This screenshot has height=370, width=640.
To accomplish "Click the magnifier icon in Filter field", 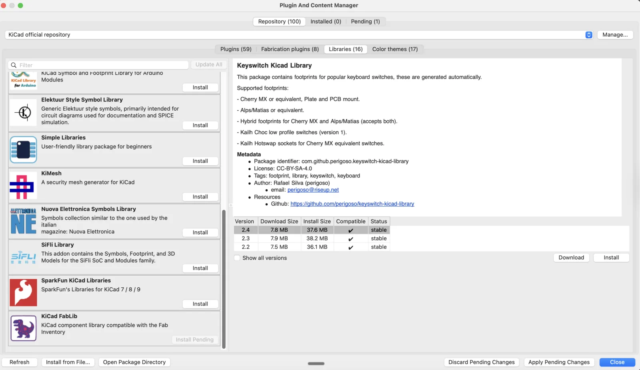I will coord(14,65).
